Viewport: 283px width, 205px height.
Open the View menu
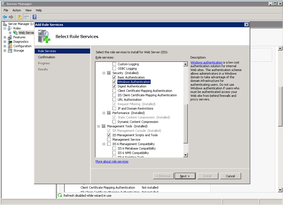[x=28, y=10]
